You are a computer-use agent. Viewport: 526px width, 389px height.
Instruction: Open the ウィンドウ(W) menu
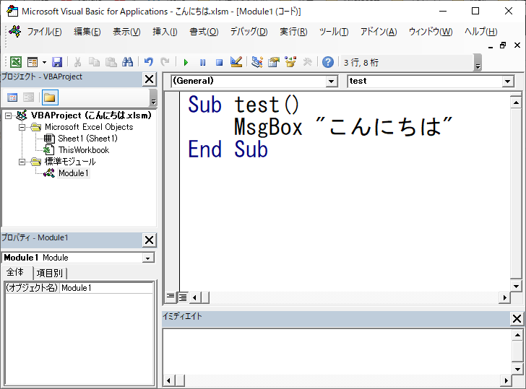click(431, 32)
